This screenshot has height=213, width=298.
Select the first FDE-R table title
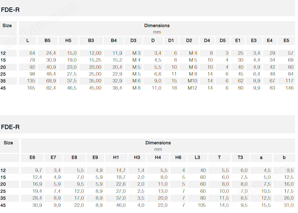click(10, 10)
